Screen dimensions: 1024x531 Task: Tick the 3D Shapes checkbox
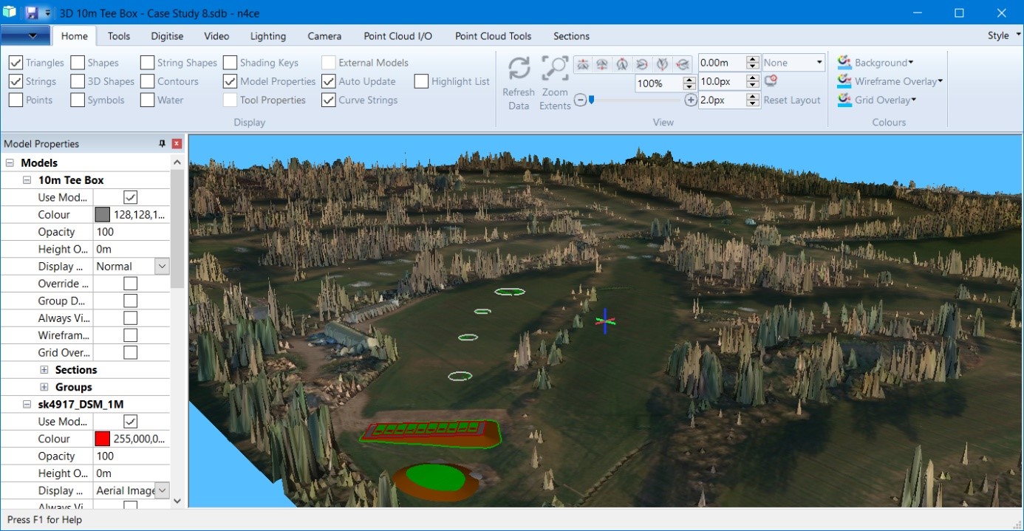pyautogui.click(x=78, y=81)
